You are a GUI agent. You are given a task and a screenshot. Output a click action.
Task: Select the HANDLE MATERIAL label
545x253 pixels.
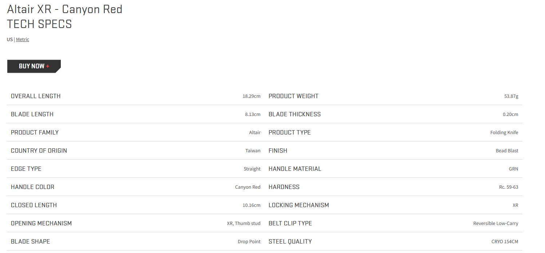pos(295,169)
